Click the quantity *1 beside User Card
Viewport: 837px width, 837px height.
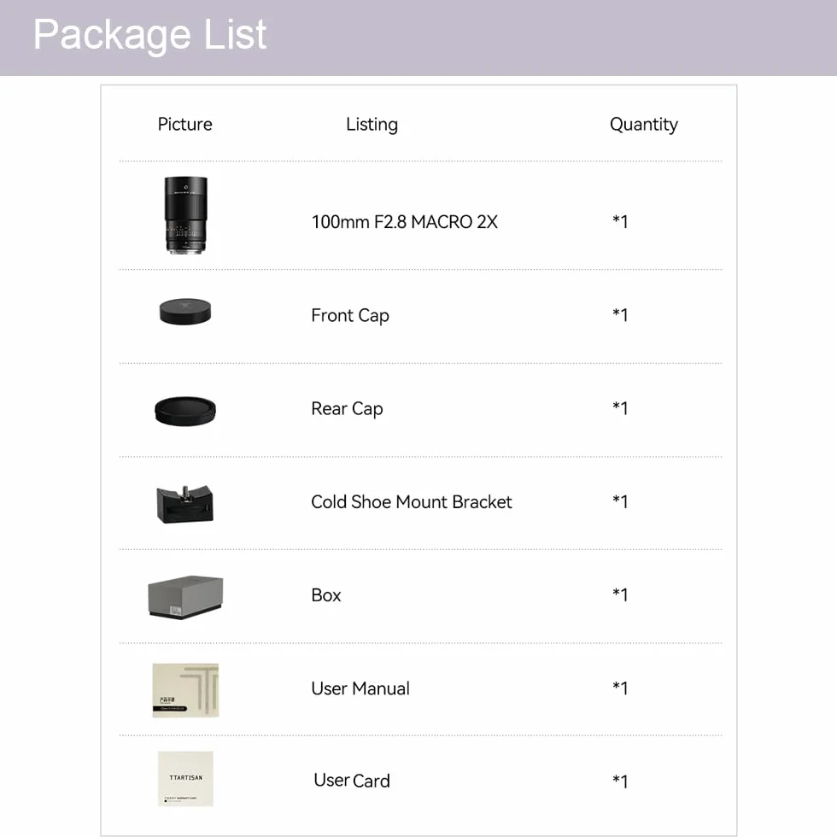coord(620,781)
